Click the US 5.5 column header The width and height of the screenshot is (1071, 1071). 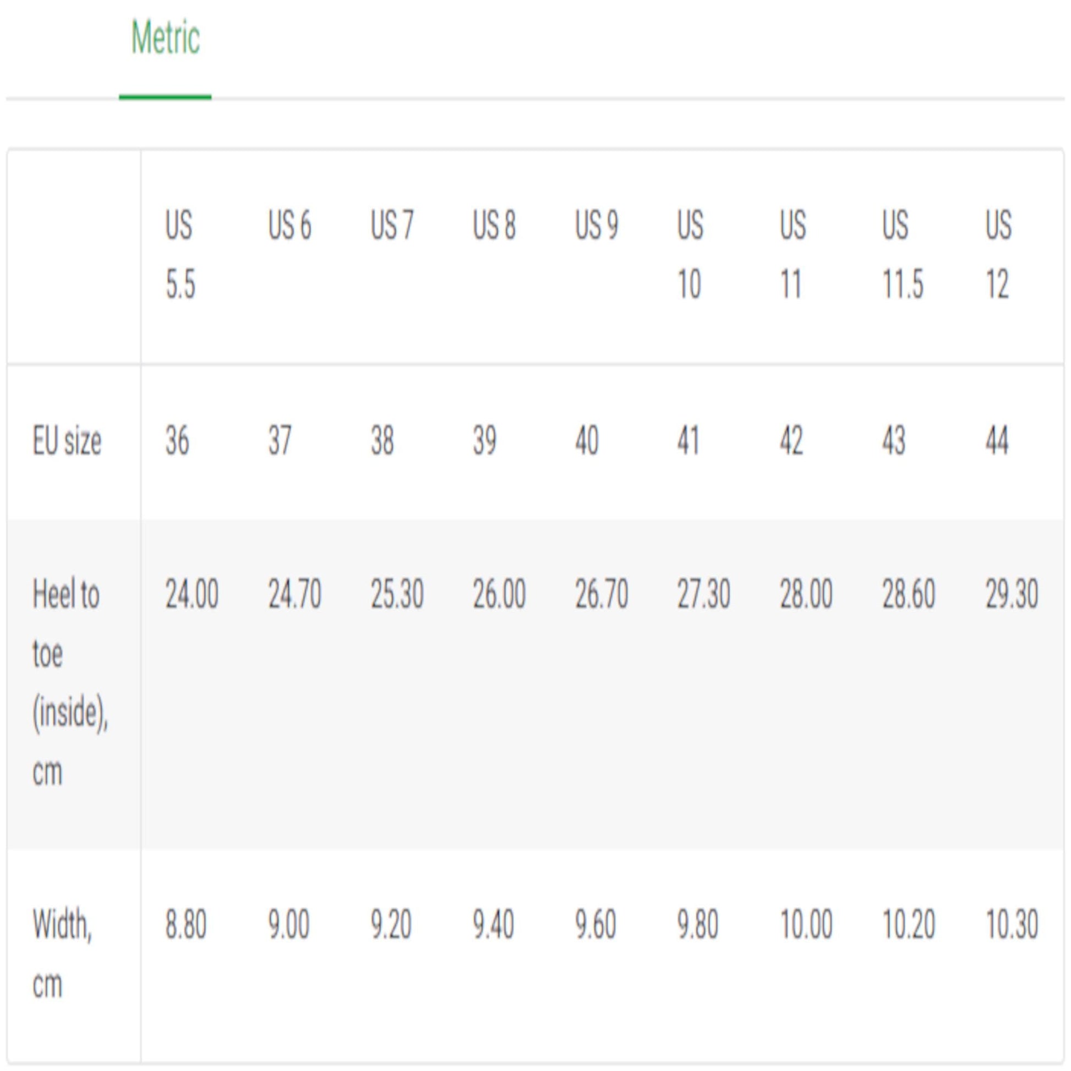tap(179, 254)
